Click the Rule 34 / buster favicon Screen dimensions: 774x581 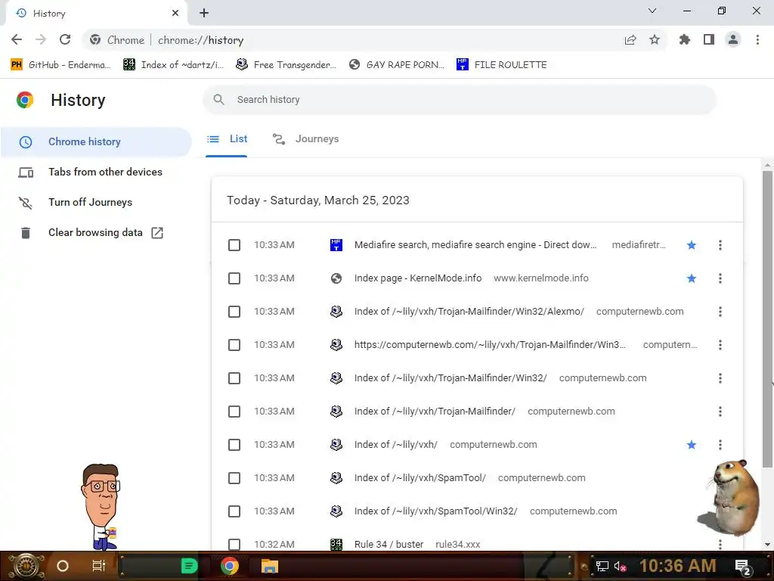(336, 544)
